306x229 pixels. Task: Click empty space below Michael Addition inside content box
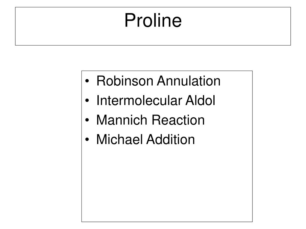point(167,183)
